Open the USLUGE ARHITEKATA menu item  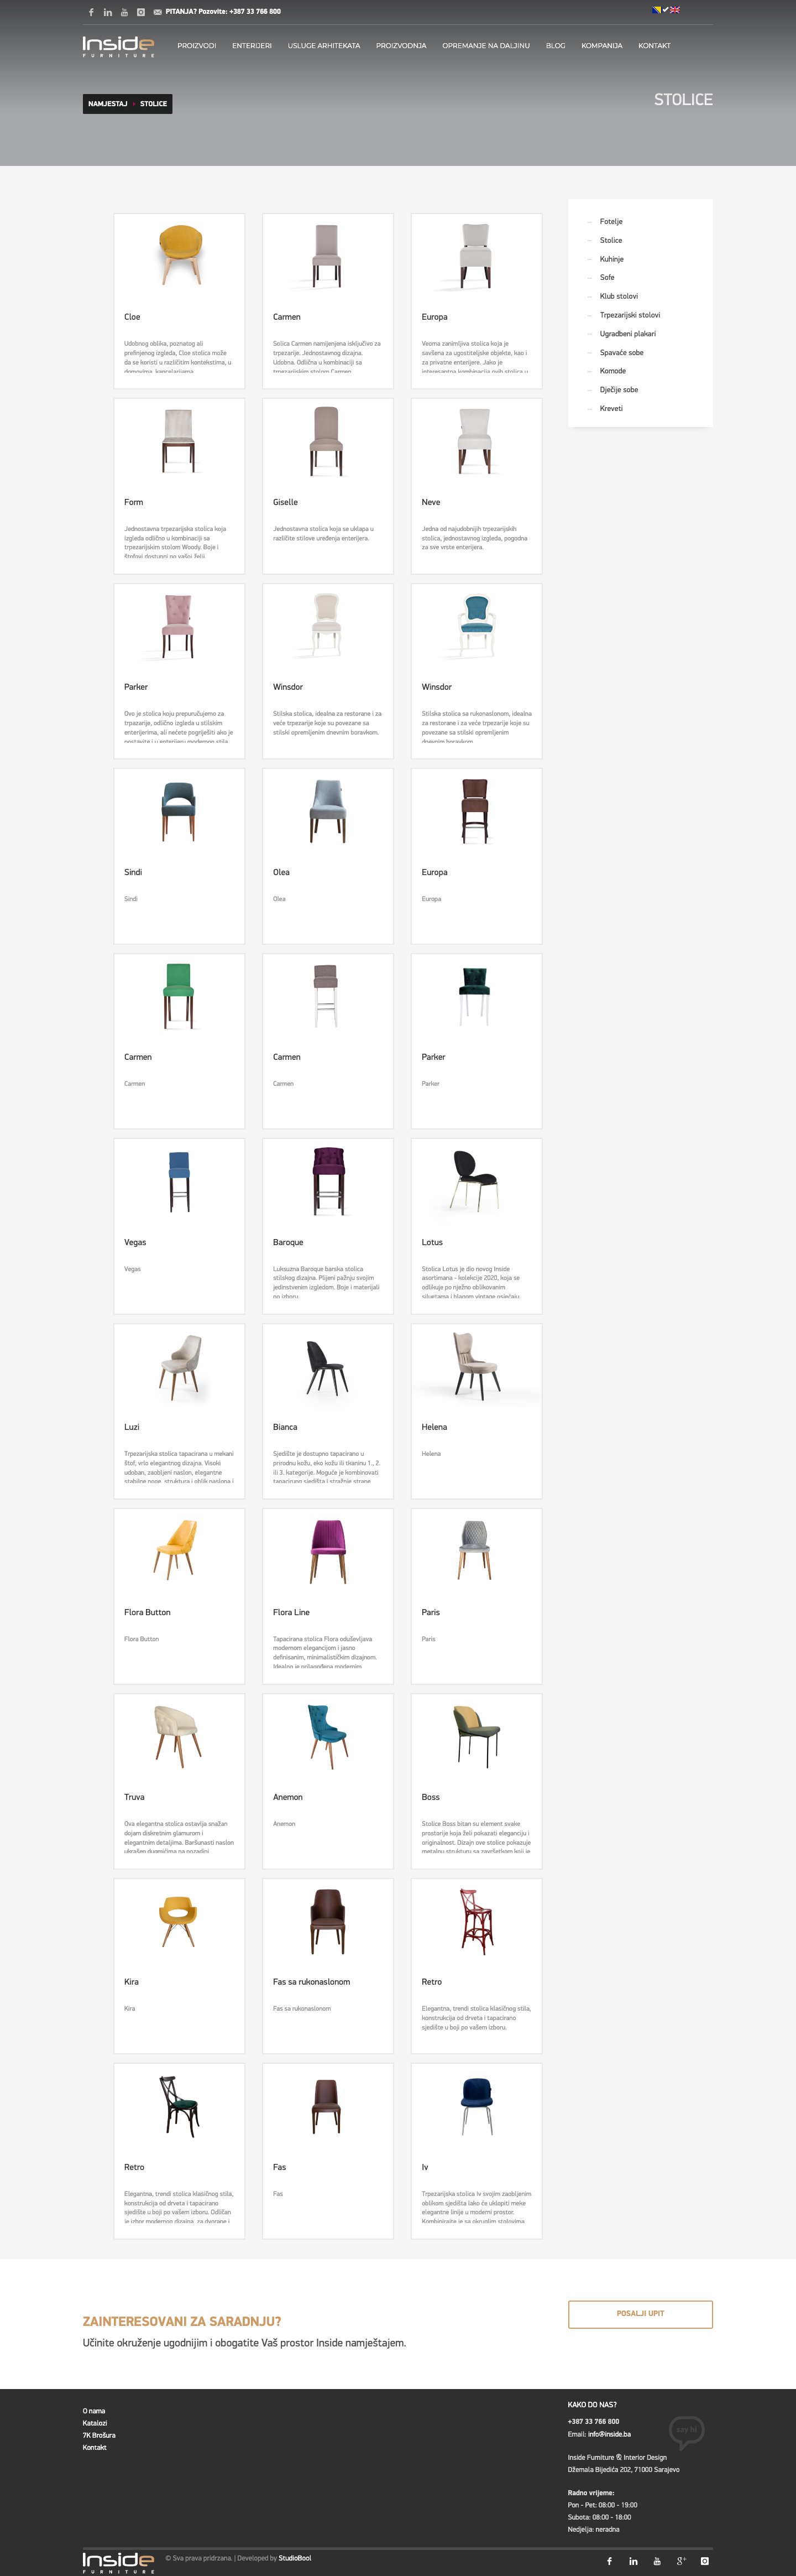[323, 46]
